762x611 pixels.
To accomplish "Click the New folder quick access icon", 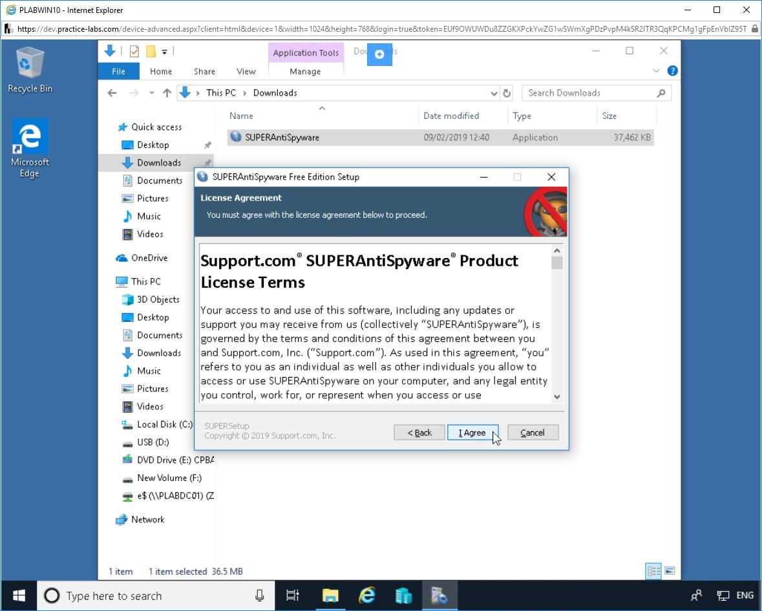I will tap(151, 51).
